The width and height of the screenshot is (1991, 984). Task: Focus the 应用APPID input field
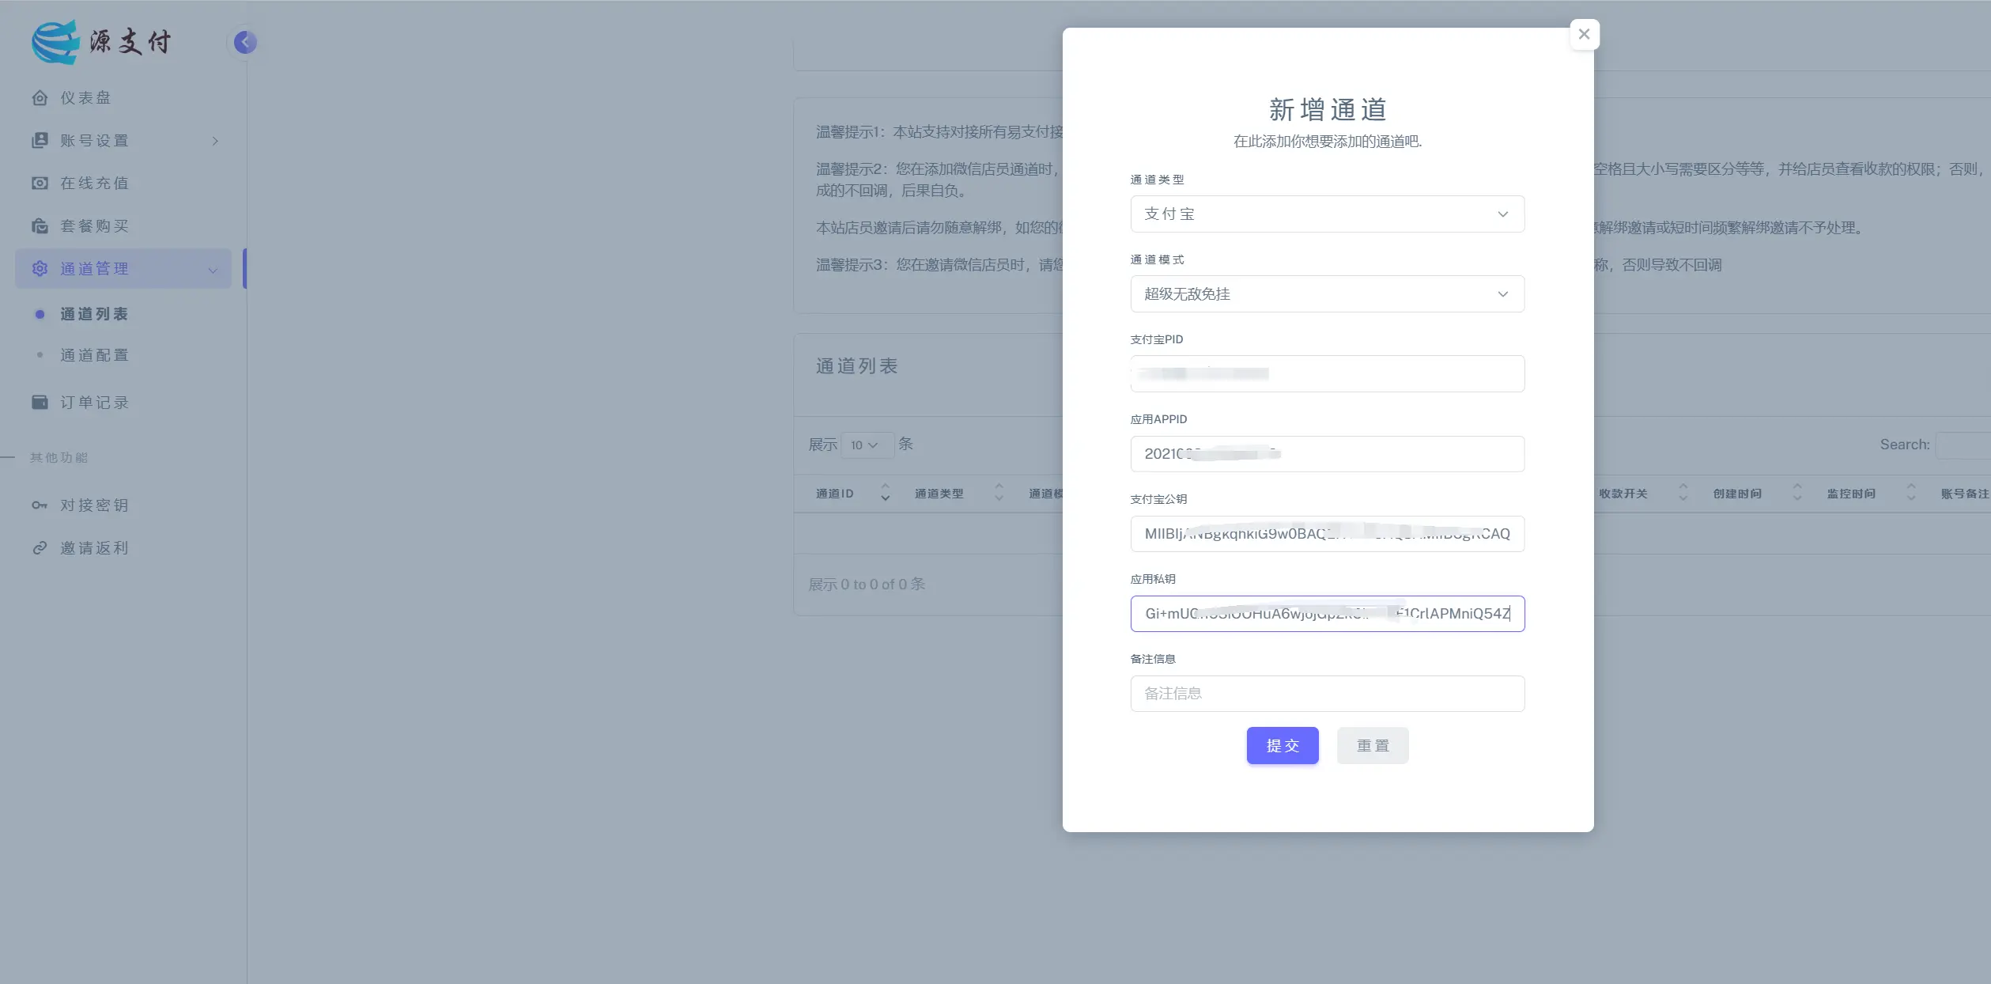click(x=1327, y=454)
